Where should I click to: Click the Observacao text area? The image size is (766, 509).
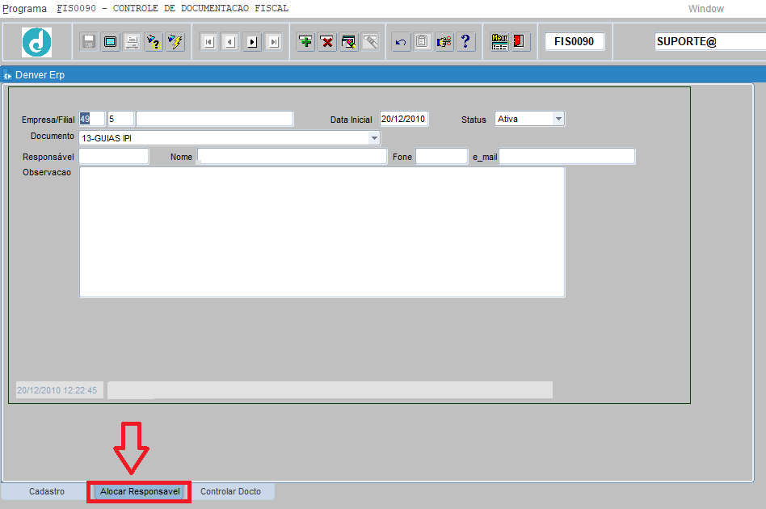pos(322,232)
